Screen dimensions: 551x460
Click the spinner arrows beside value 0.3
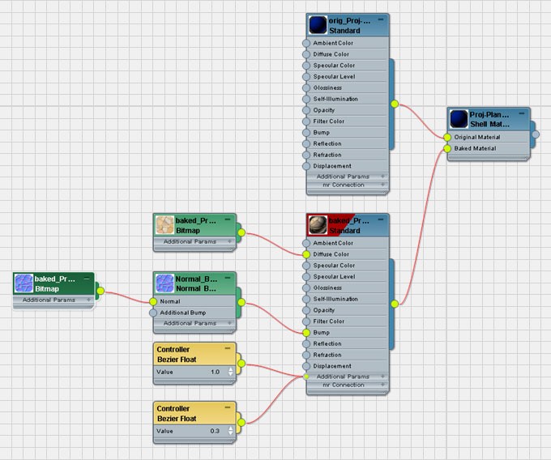230,431
